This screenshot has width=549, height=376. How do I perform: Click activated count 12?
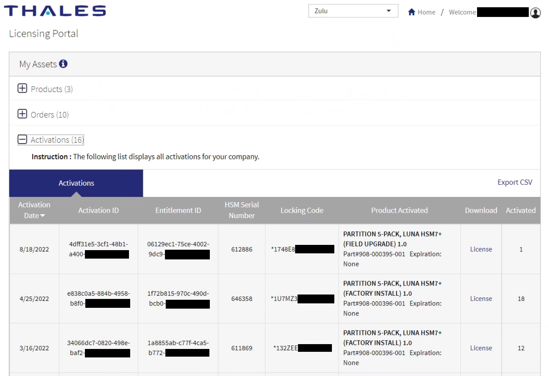click(x=521, y=348)
